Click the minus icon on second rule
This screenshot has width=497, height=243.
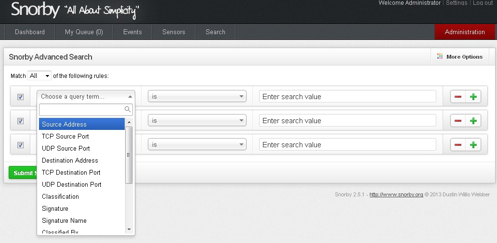[458, 121]
